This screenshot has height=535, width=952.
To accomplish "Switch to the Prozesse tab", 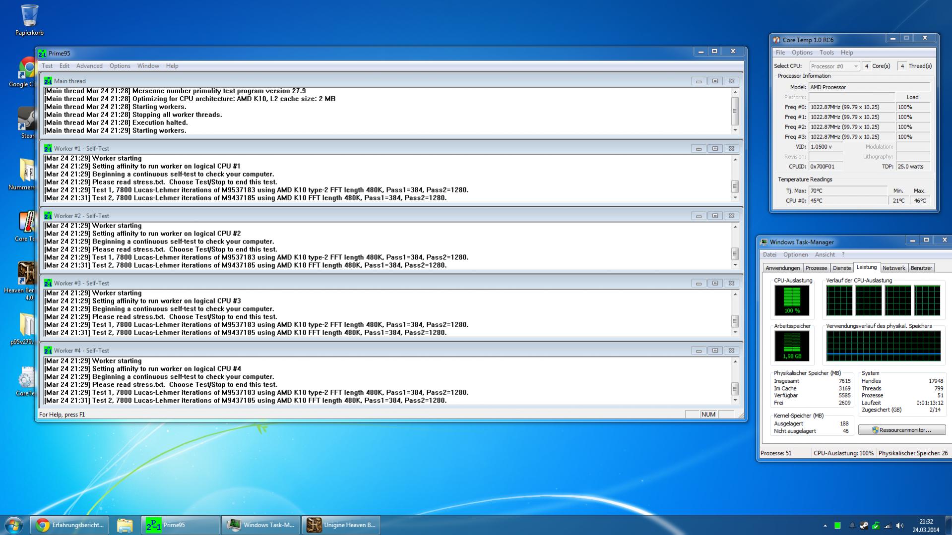I will (816, 268).
